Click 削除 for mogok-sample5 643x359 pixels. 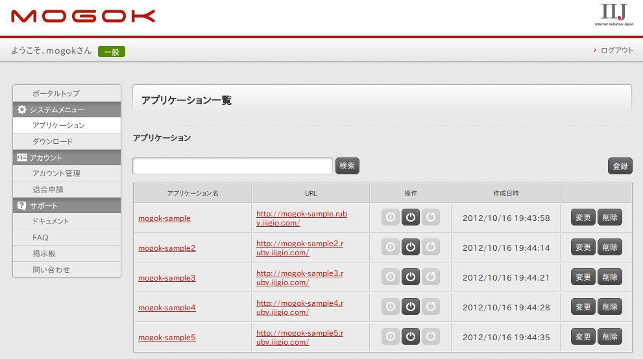[610, 337]
